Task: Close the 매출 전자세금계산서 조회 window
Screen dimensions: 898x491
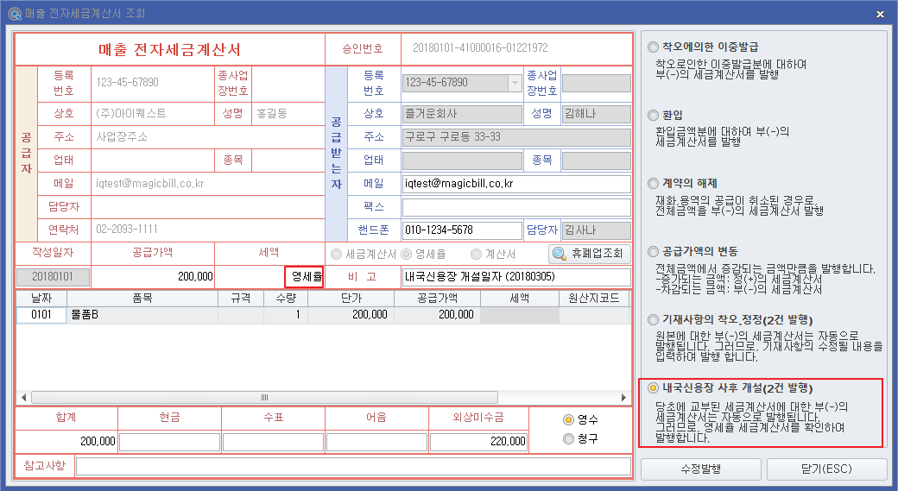Action: (x=880, y=14)
